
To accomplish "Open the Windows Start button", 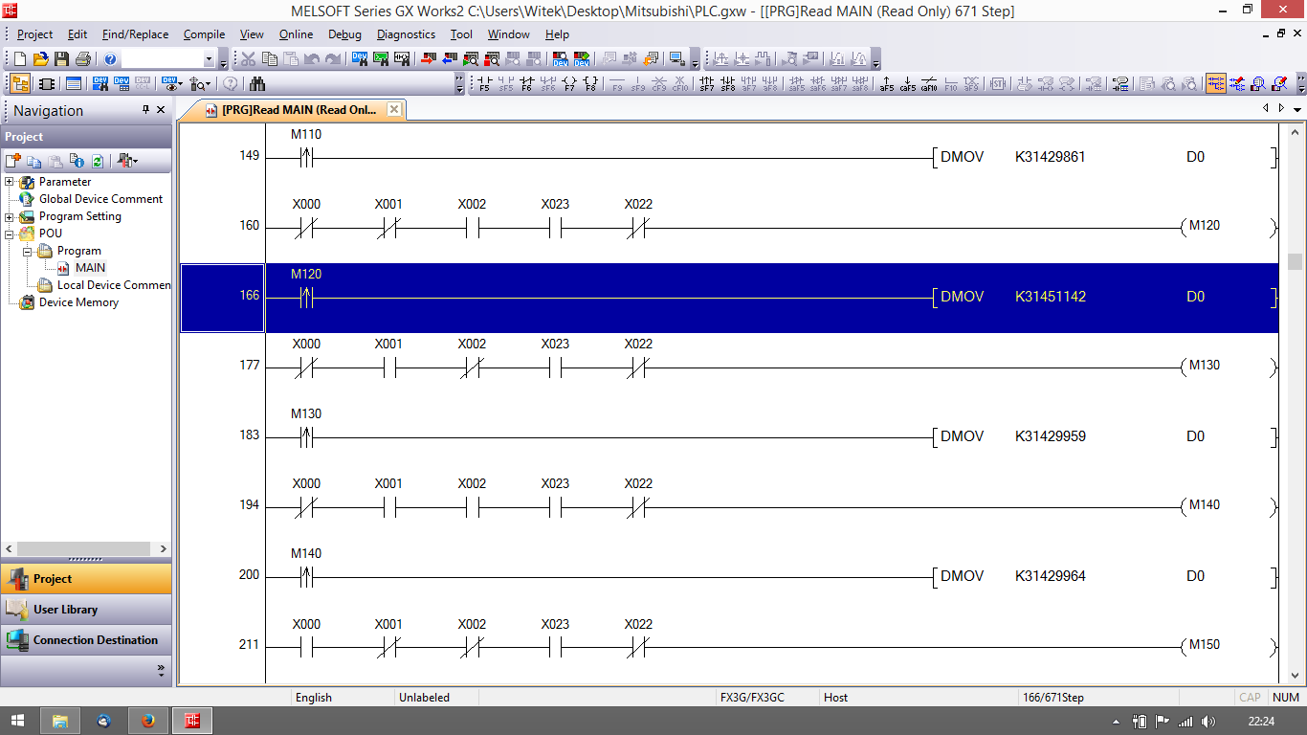I will click(x=19, y=721).
